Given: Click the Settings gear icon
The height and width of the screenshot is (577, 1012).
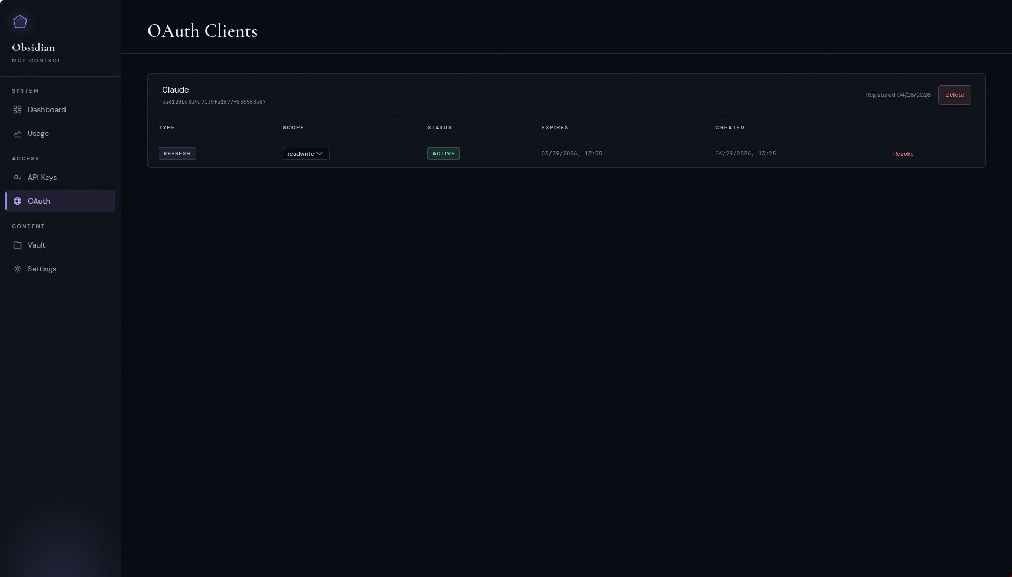Looking at the screenshot, I should (17, 269).
